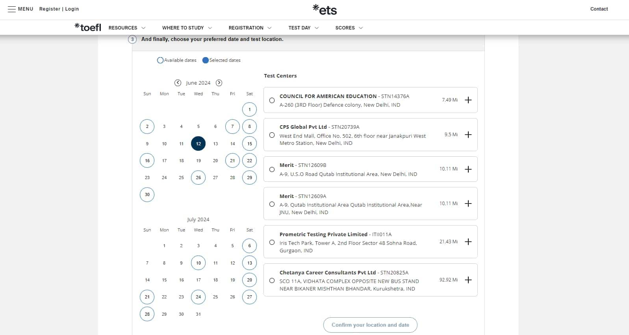The height and width of the screenshot is (335, 629).
Task: Choose July 21 on the calendar
Action: tap(147, 297)
